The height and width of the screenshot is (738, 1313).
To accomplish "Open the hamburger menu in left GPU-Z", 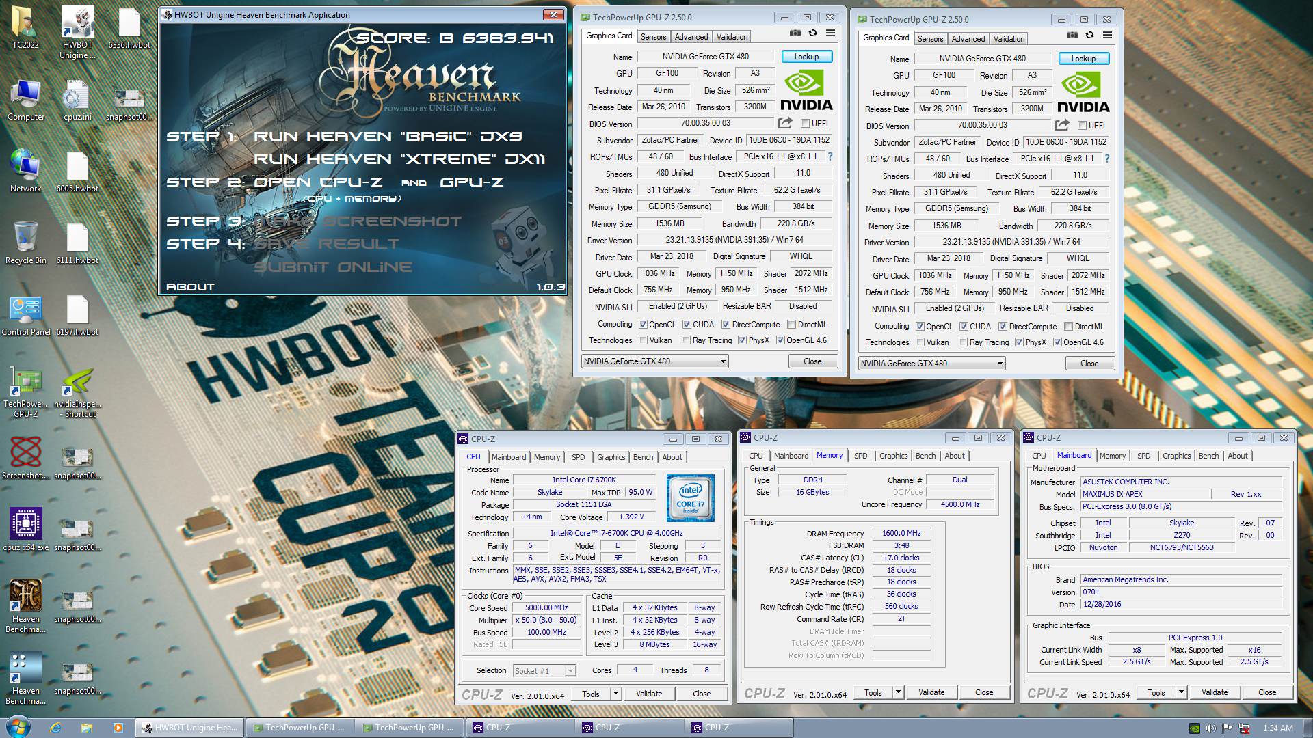I will click(x=830, y=33).
